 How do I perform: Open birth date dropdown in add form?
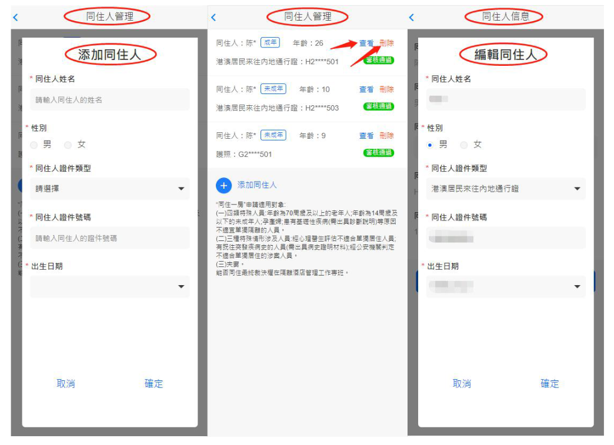[109, 286]
